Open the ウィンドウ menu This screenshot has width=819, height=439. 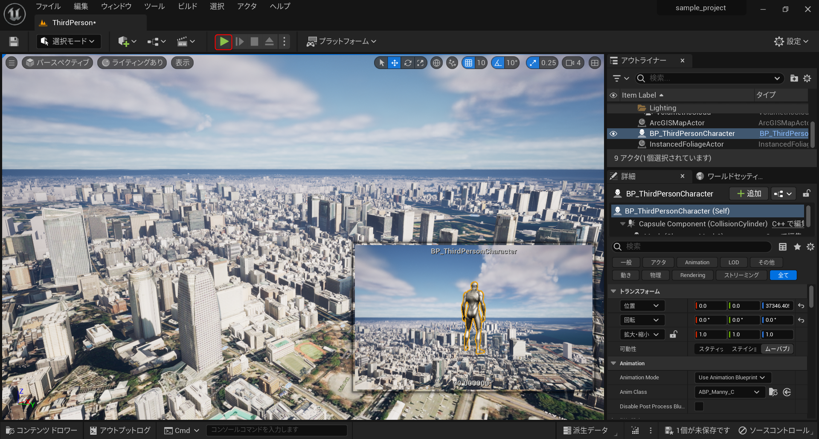tap(116, 6)
